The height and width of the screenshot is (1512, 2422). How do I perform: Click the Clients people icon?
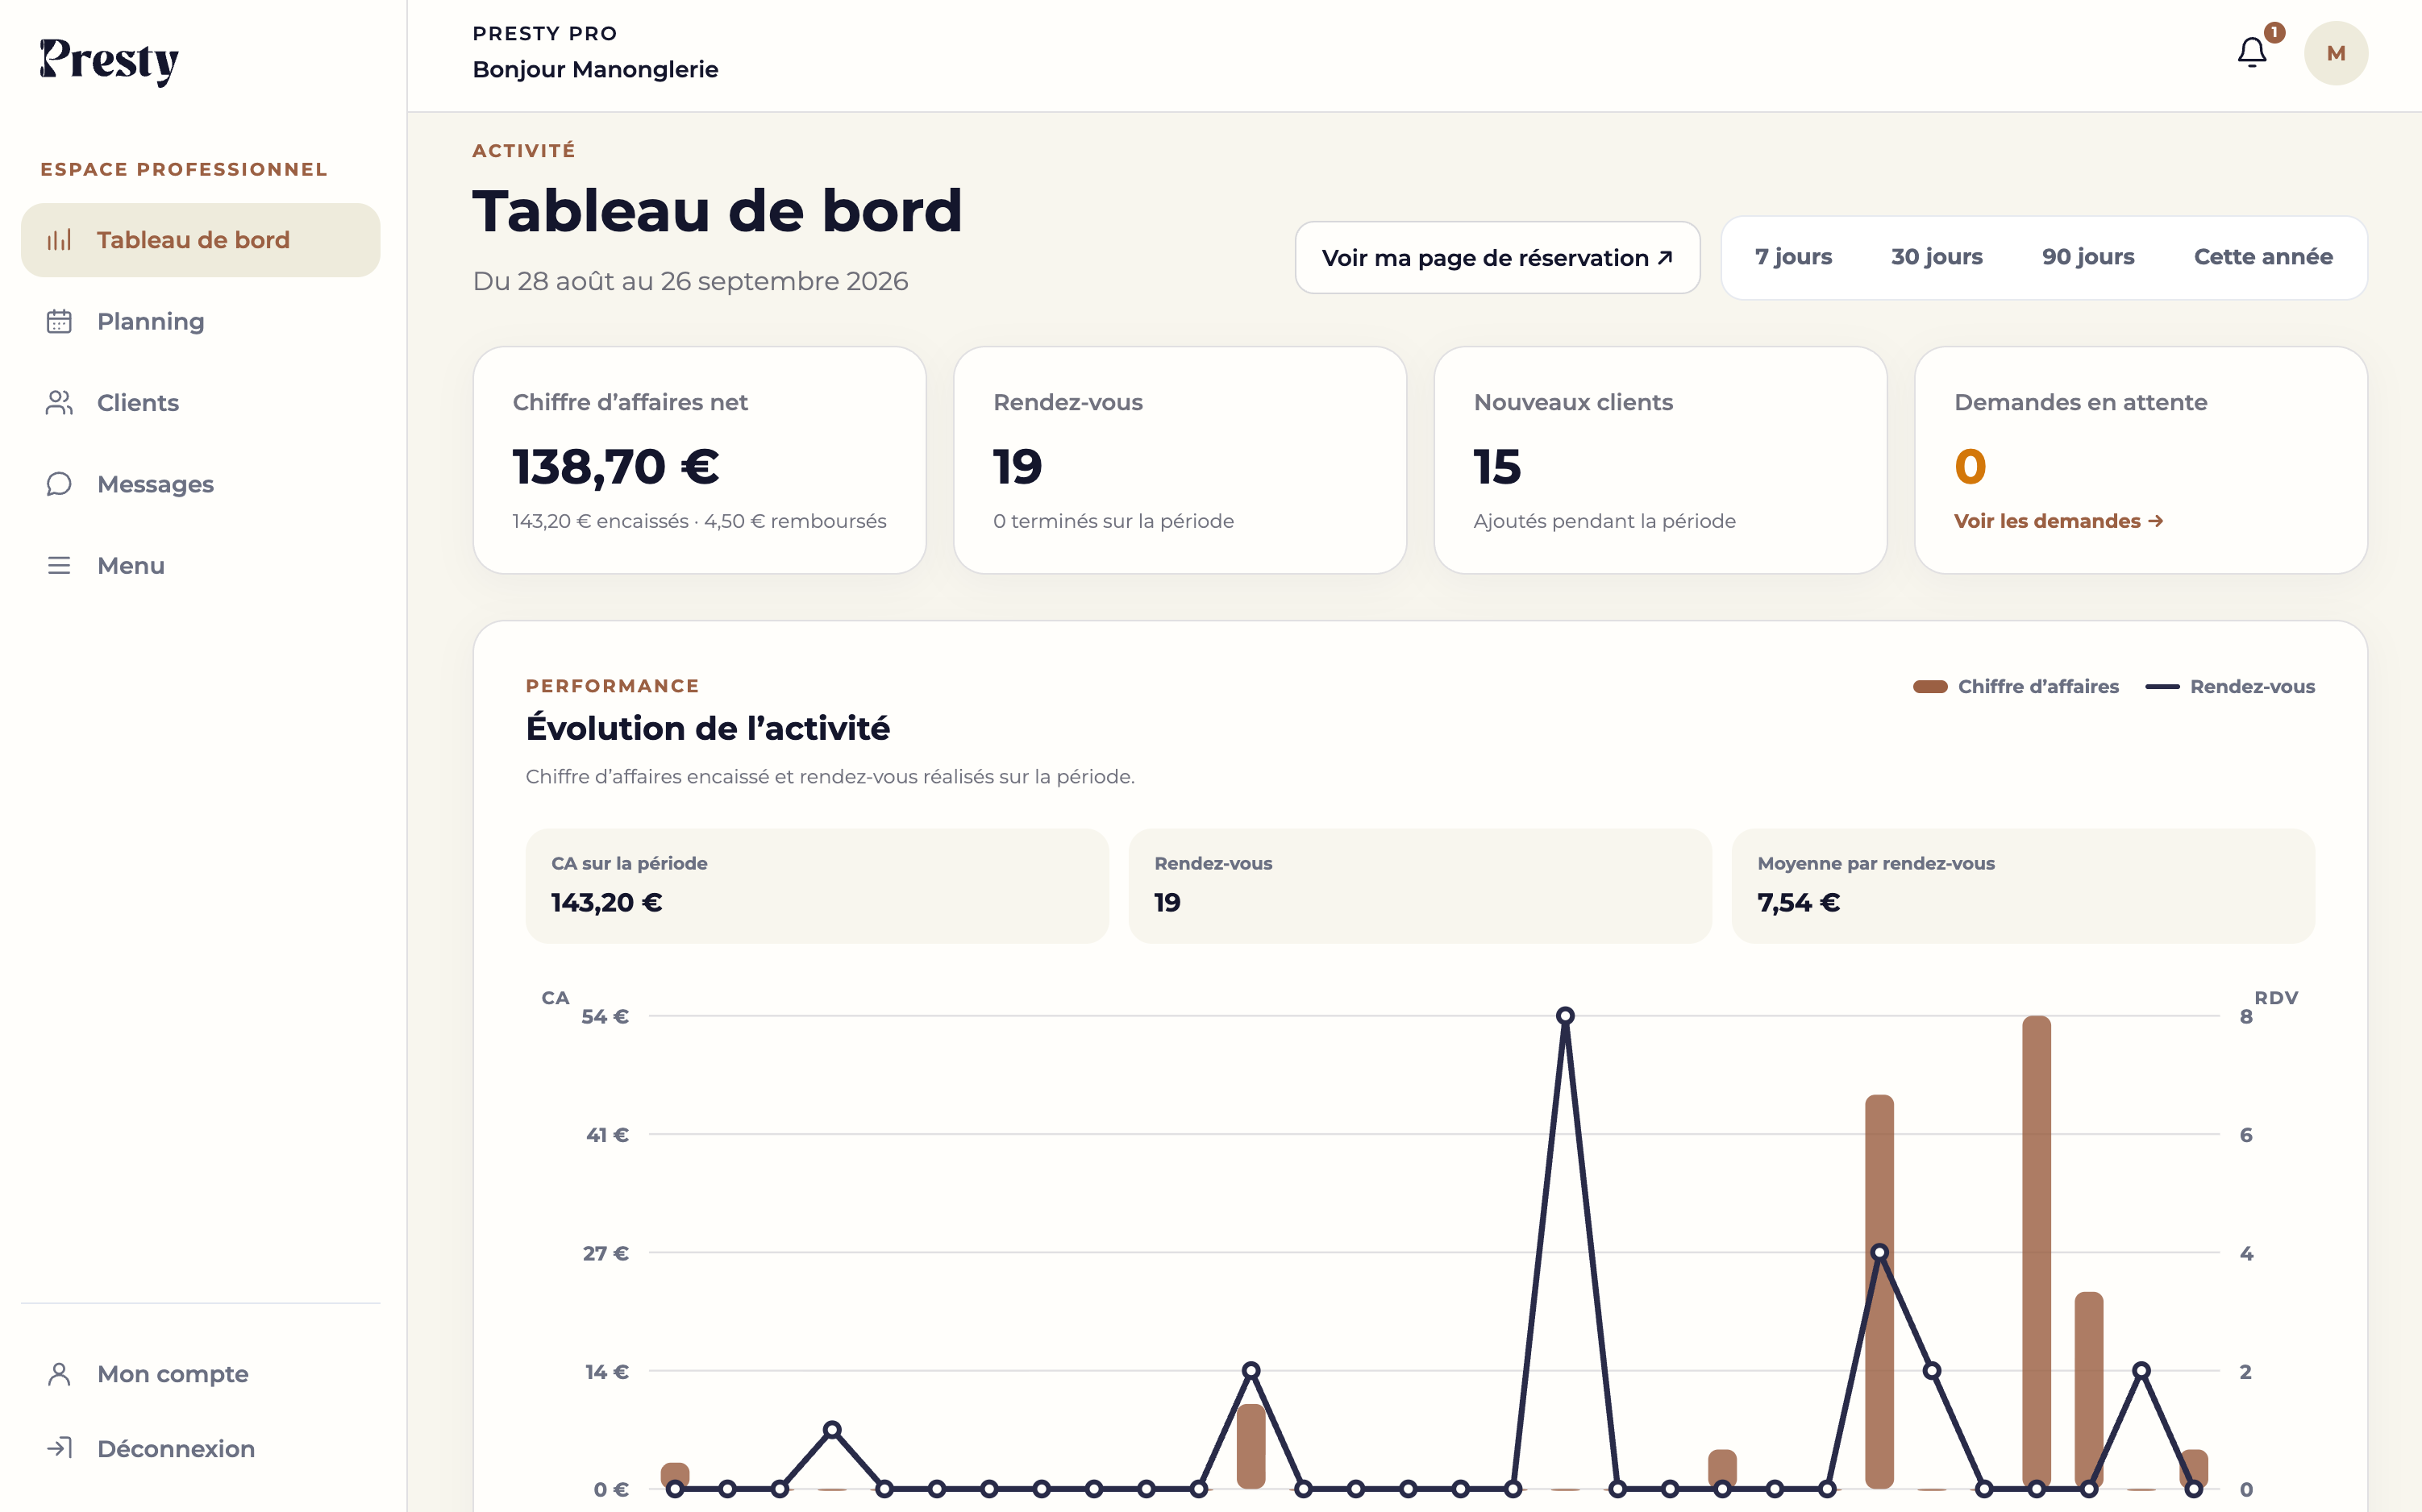[x=59, y=403]
